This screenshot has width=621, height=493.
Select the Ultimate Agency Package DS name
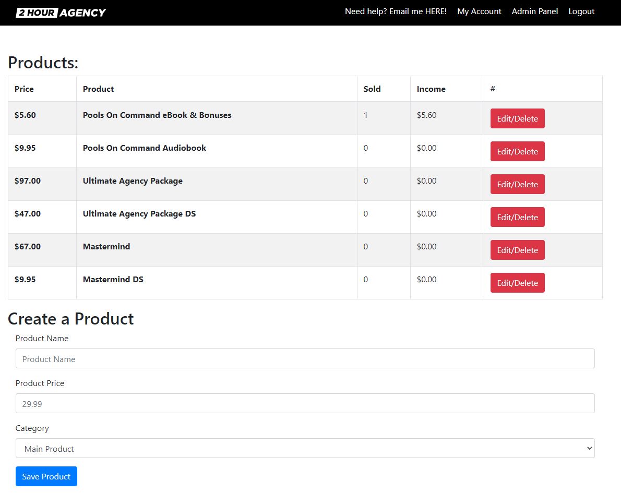point(139,214)
